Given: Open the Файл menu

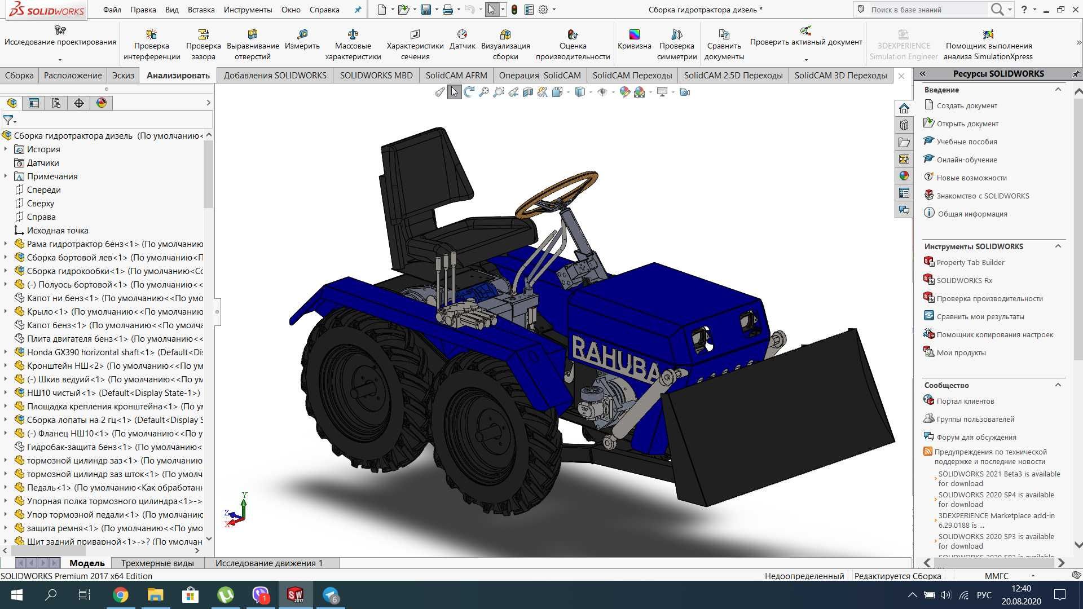Looking at the screenshot, I should (112, 10).
